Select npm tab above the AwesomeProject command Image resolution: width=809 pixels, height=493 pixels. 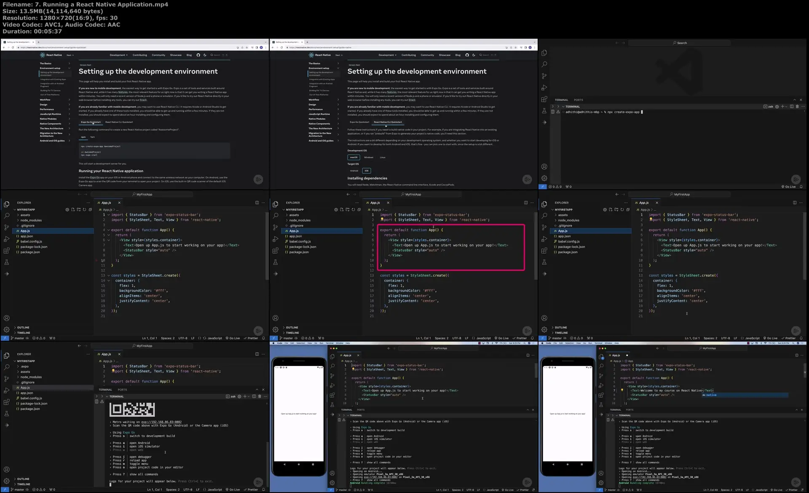tap(83, 137)
